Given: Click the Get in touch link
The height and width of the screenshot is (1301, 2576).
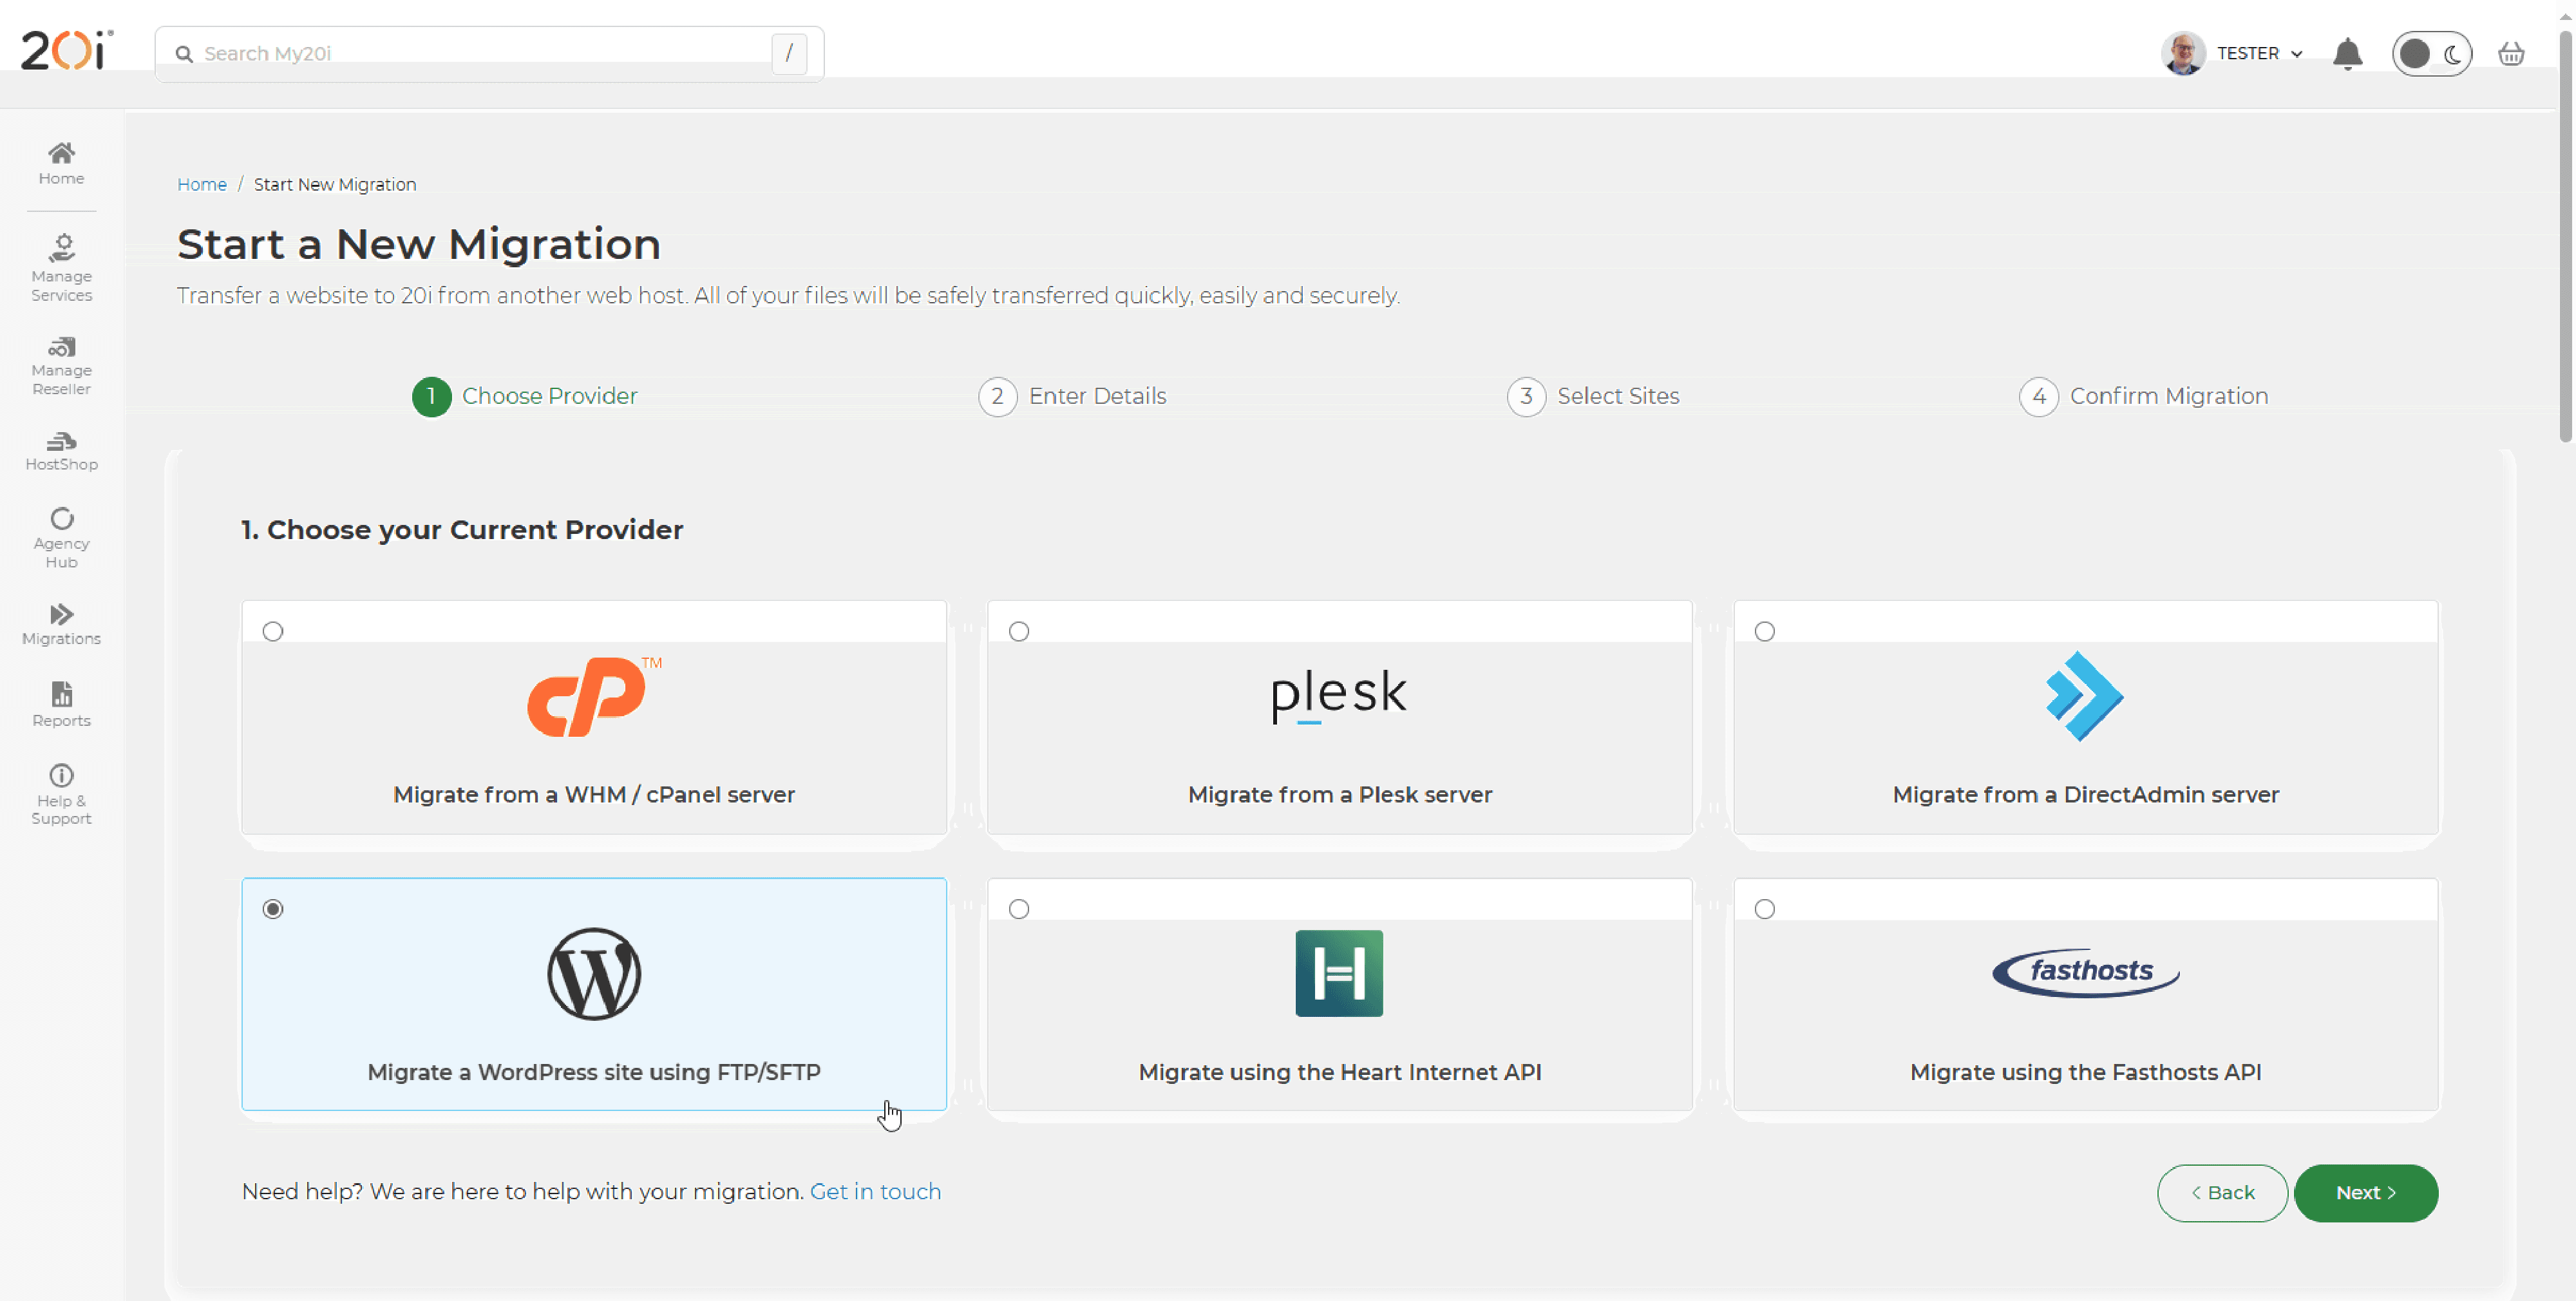Looking at the screenshot, I should click(875, 1192).
